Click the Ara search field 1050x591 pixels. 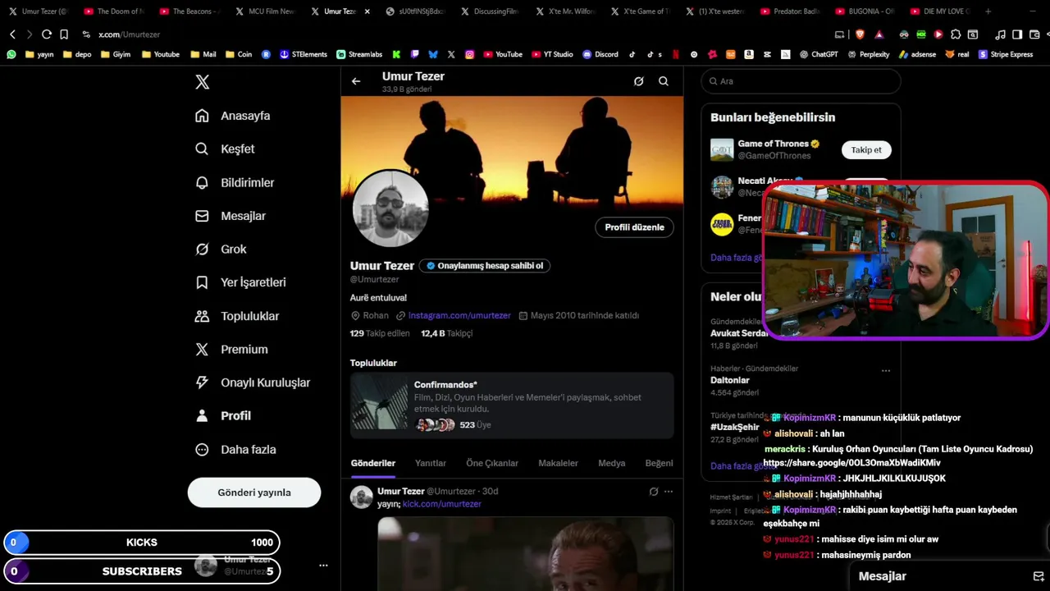(x=801, y=81)
